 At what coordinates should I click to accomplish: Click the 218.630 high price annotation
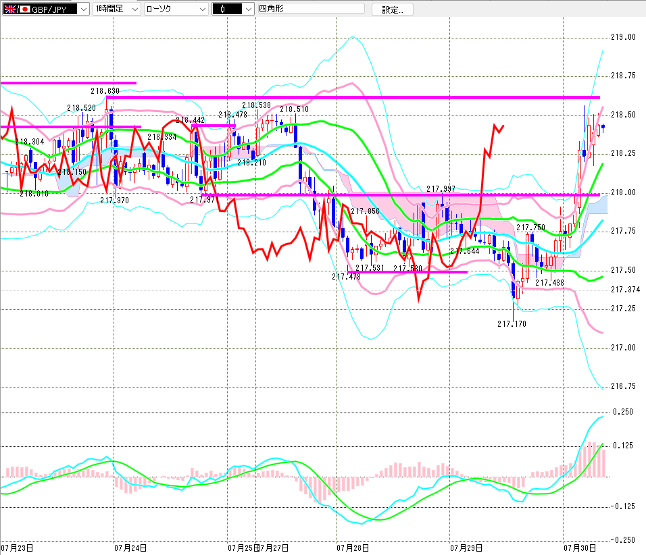105,90
